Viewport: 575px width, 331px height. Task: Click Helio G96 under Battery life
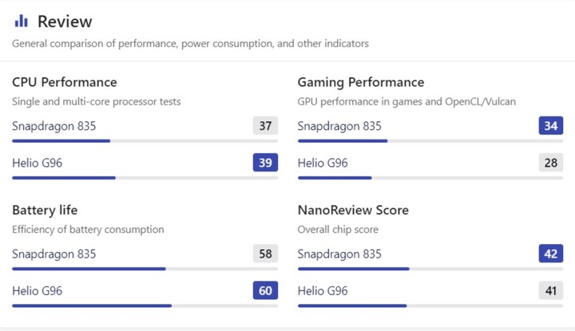coord(37,291)
